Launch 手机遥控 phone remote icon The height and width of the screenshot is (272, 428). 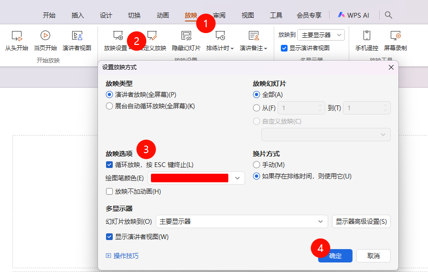pyautogui.click(x=367, y=36)
